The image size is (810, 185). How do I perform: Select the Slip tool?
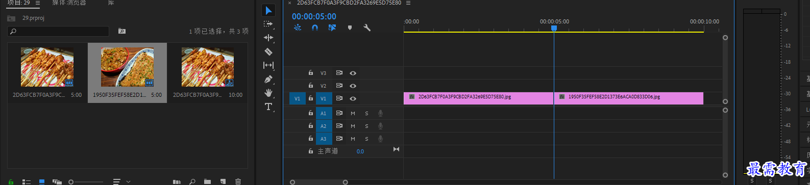coord(268,65)
